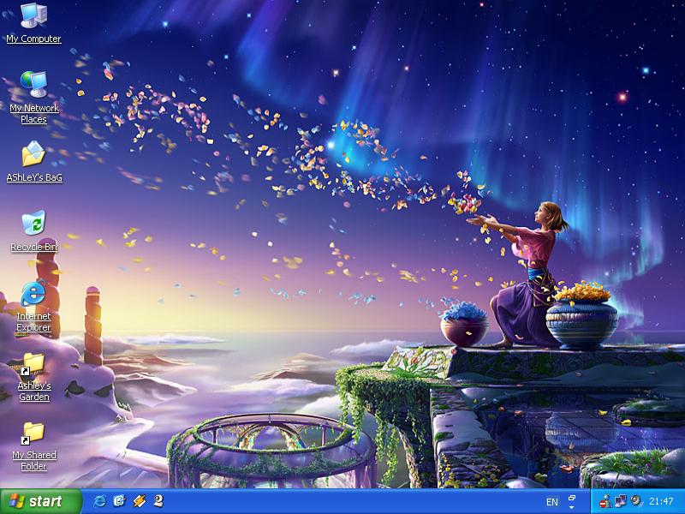Viewport: 685px width, 514px height.
Task: Click the 21:47 taskbar clock
Action: [661, 501]
